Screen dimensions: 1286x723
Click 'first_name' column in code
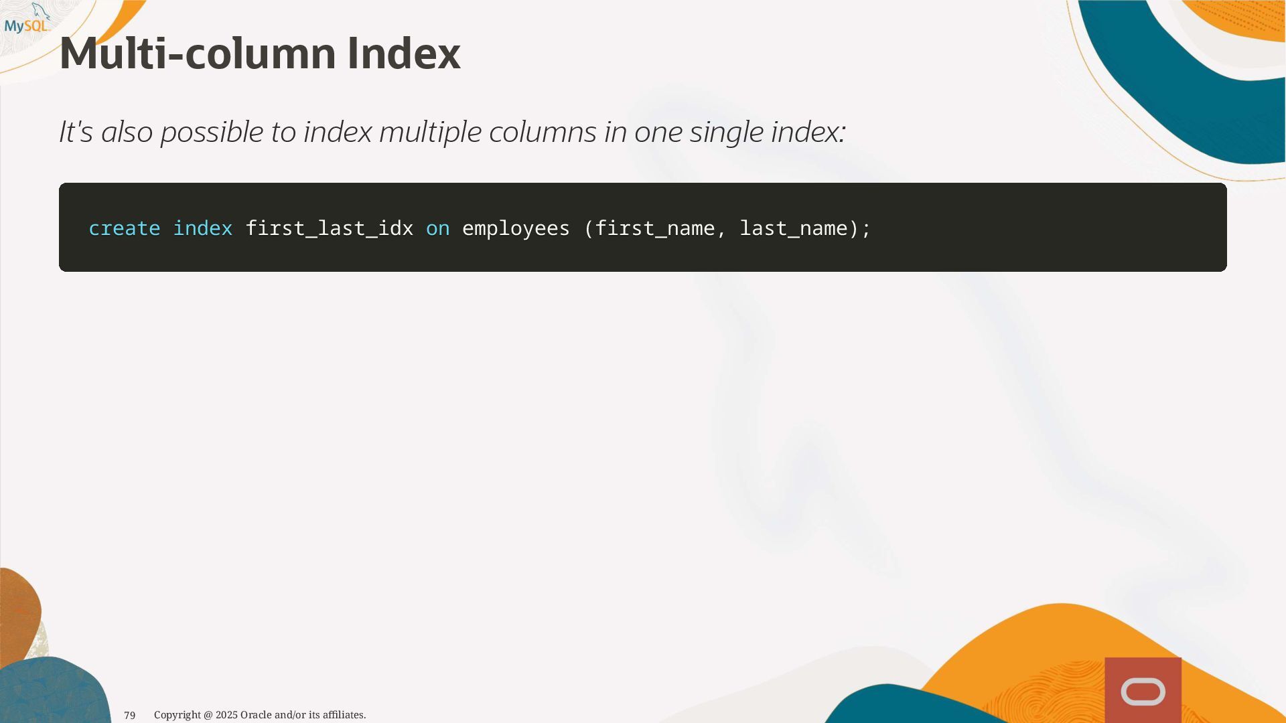click(654, 228)
